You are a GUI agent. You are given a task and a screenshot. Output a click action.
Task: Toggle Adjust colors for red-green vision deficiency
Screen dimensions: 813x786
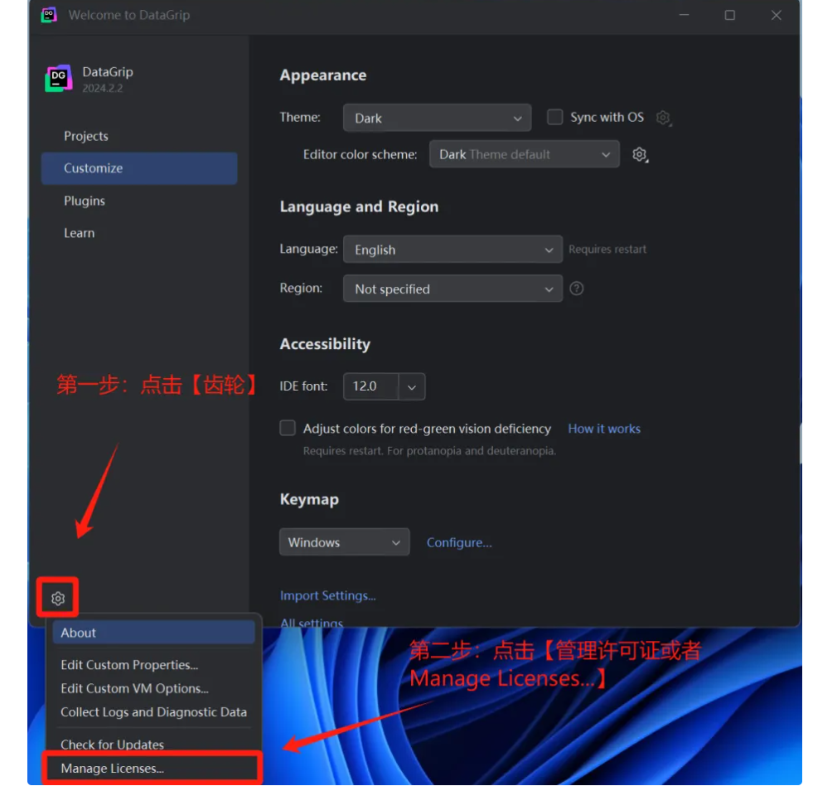[288, 428]
